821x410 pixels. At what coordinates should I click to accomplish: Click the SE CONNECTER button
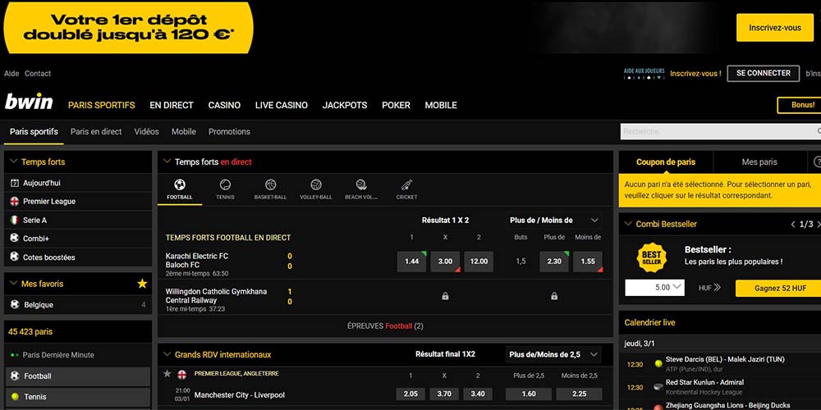(x=763, y=73)
